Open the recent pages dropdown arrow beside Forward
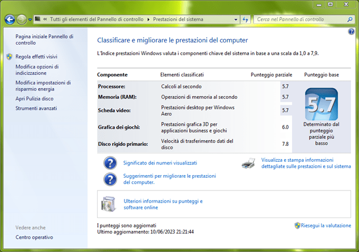359x252 pixels. [30, 20]
